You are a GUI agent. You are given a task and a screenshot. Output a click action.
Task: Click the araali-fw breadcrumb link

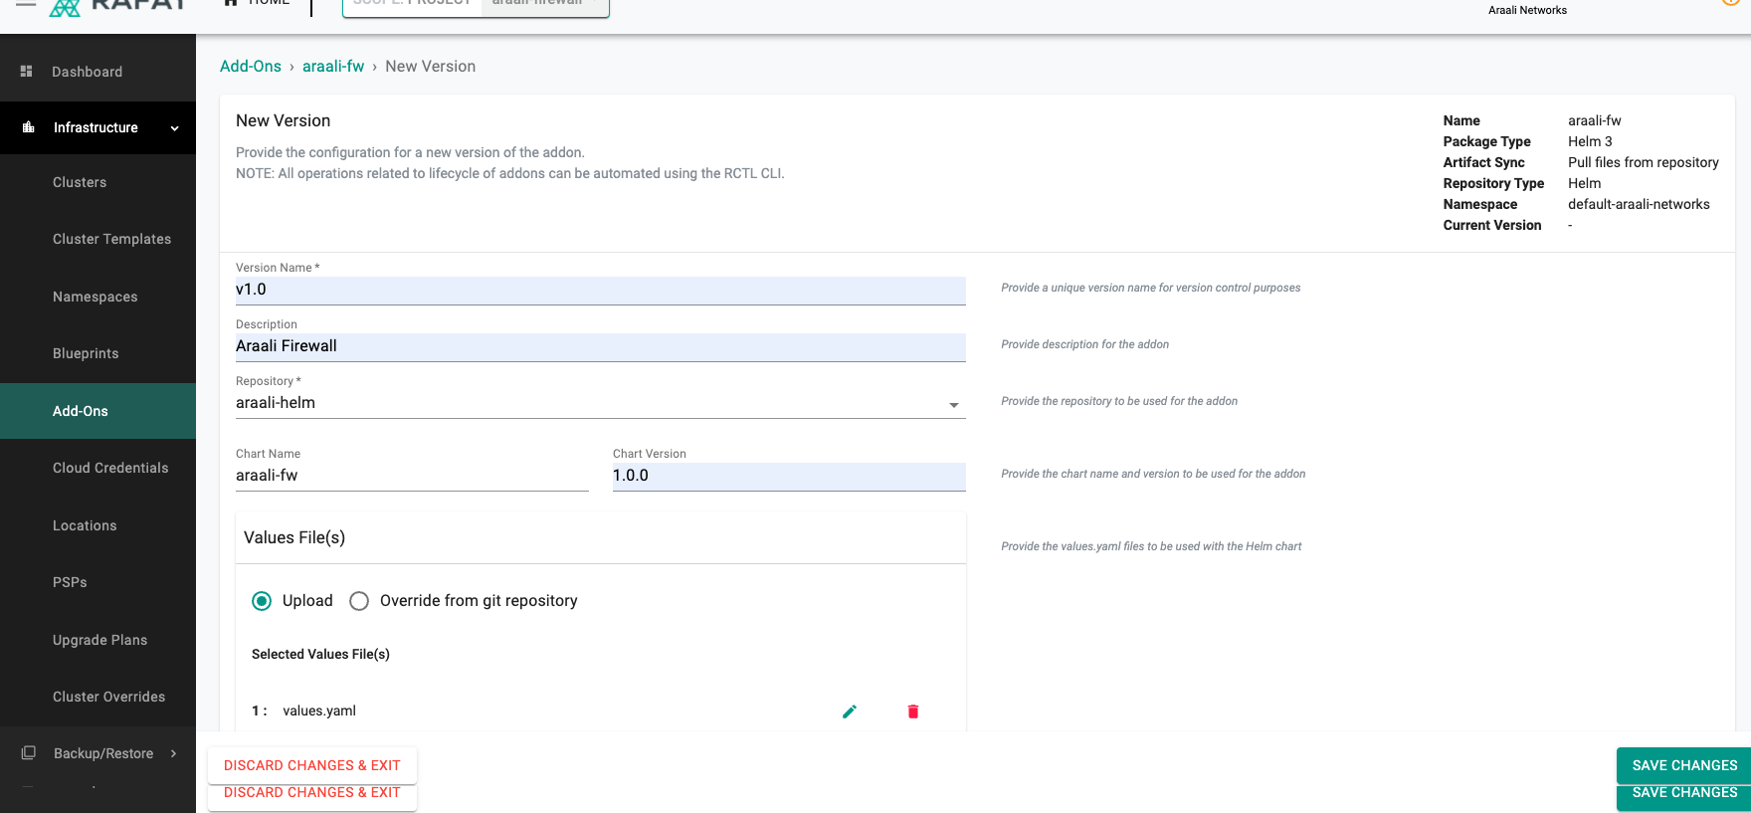click(x=333, y=66)
